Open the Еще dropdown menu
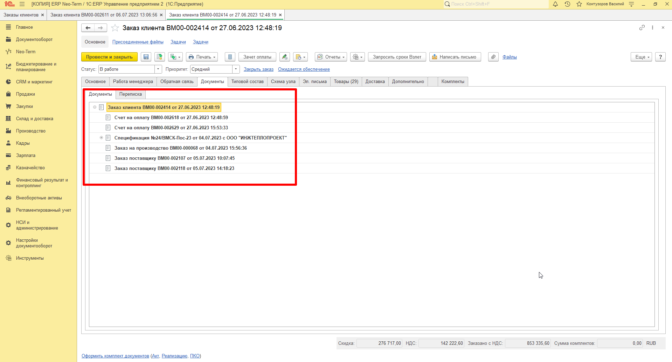The image size is (672, 362). pos(642,57)
